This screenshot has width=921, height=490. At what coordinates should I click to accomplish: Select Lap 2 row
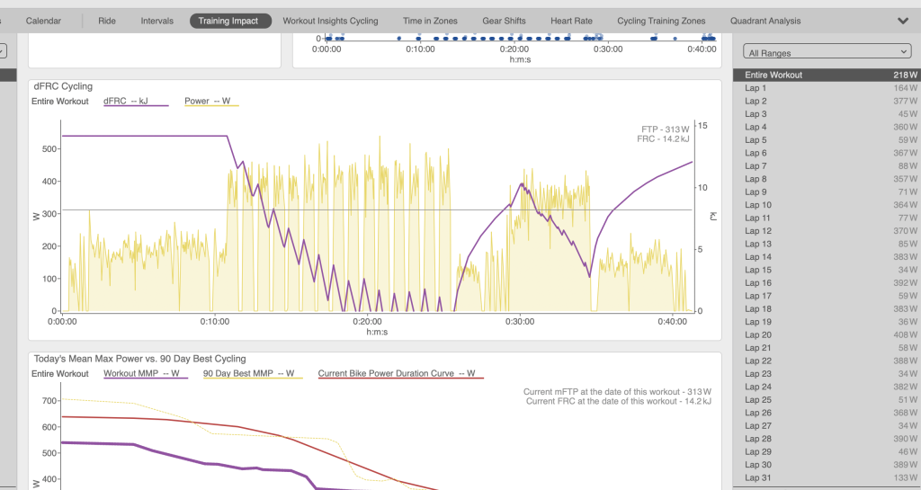pos(827,101)
